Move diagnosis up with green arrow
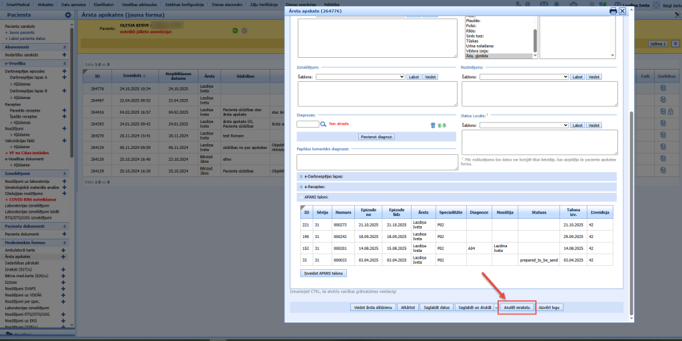682x341 pixels. click(440, 126)
